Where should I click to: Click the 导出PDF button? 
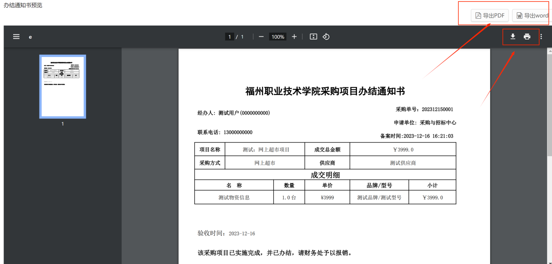click(490, 16)
